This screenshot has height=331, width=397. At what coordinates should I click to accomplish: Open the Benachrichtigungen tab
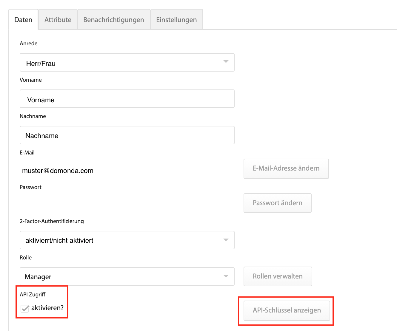(114, 19)
